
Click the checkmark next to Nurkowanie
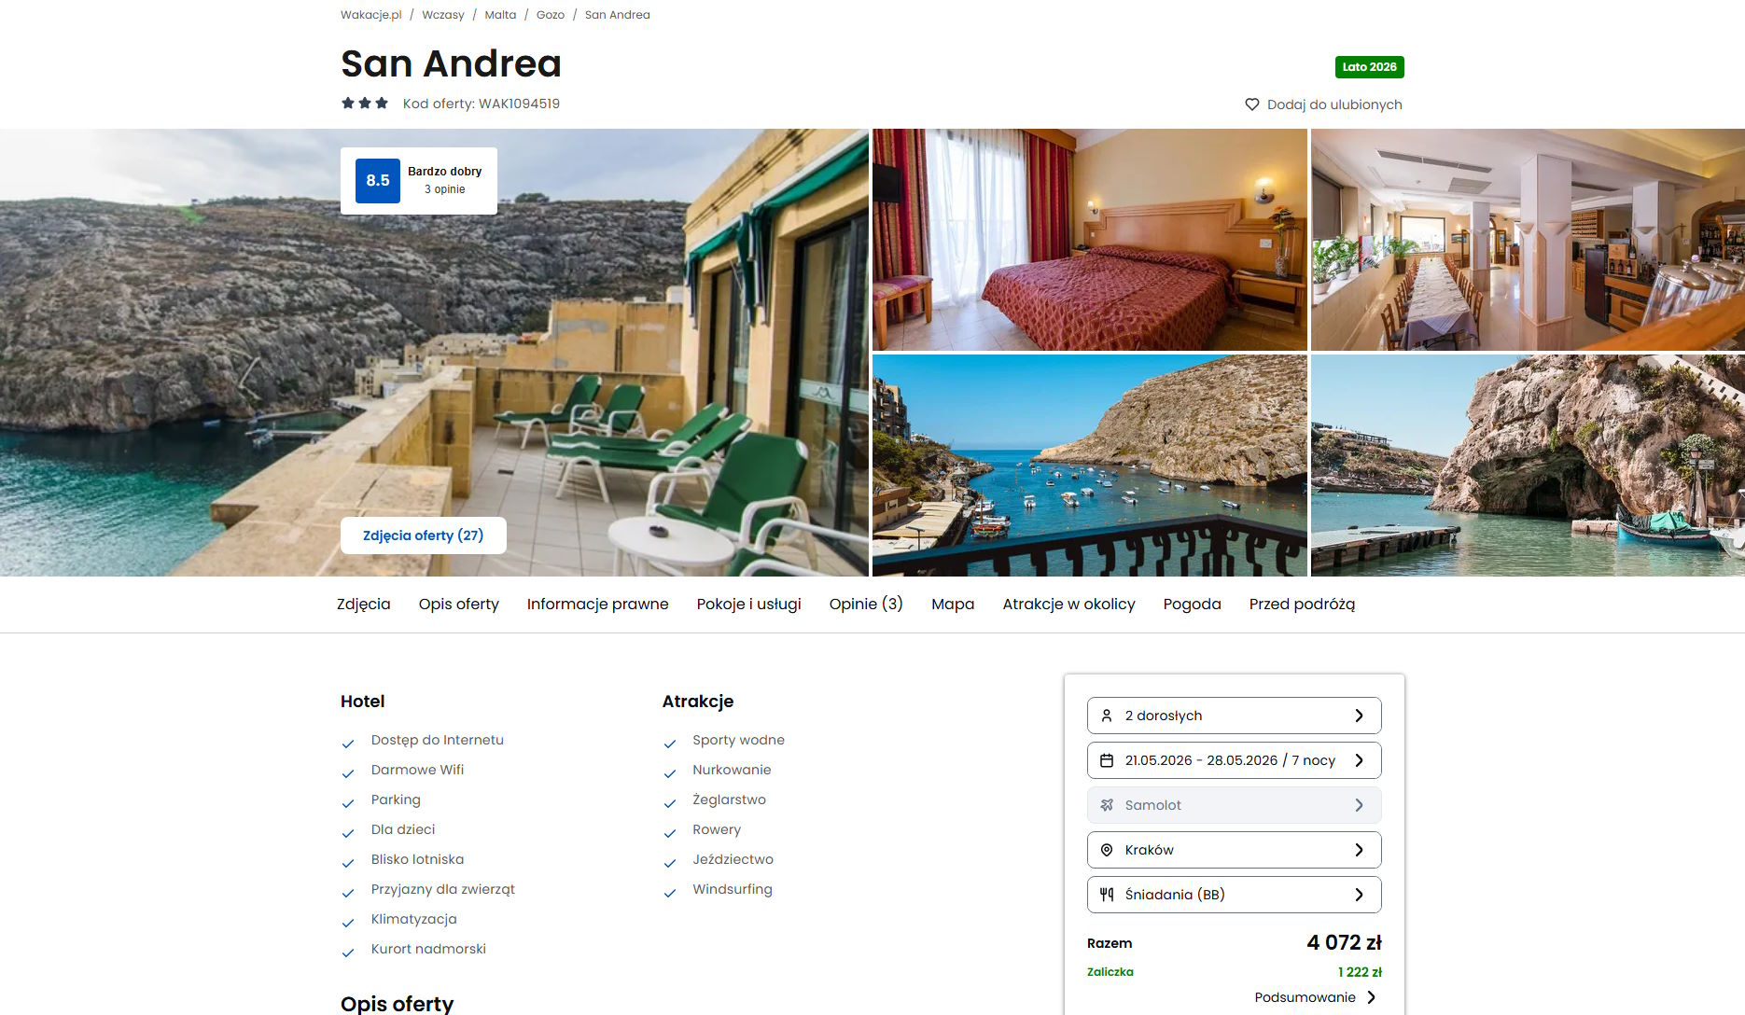click(669, 773)
